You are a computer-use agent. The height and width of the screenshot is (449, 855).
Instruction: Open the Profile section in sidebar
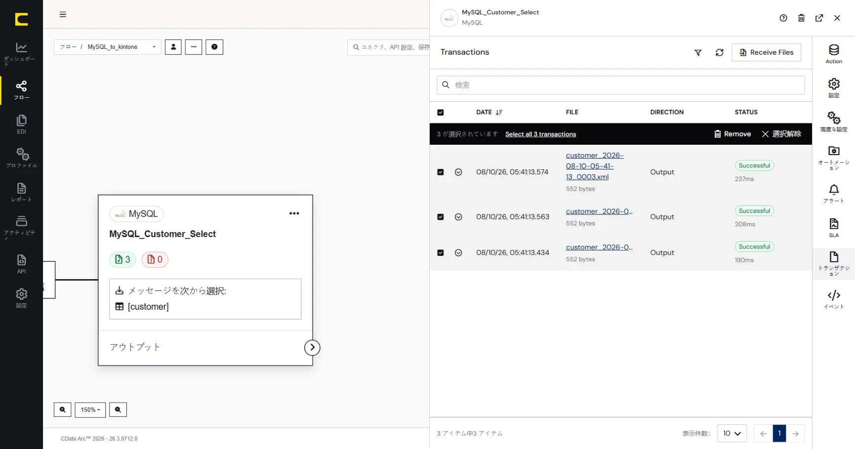click(21, 158)
